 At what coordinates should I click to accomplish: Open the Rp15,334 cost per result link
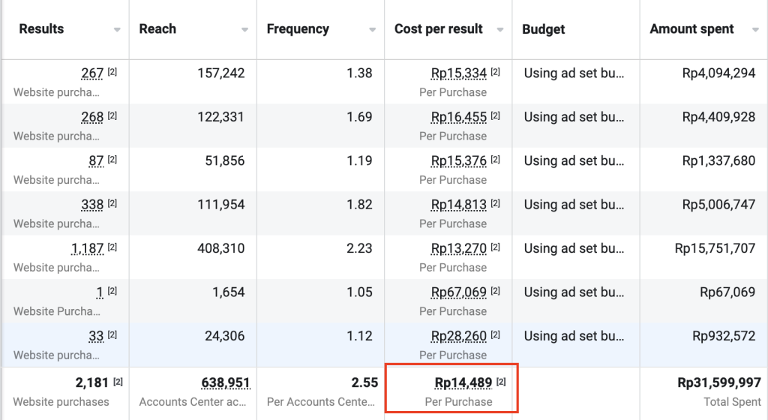(x=458, y=73)
